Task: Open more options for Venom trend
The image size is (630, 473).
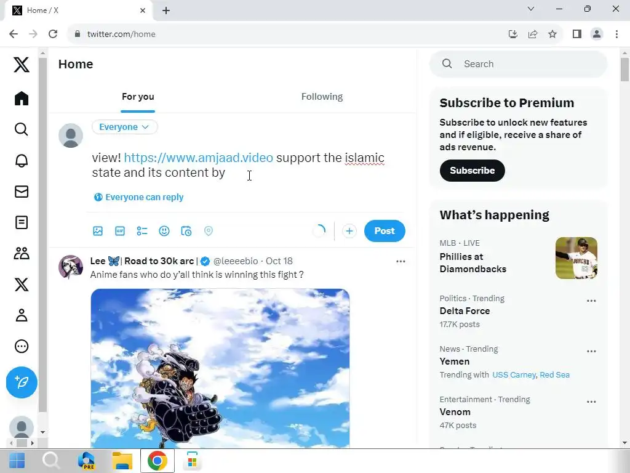Action: [591, 402]
